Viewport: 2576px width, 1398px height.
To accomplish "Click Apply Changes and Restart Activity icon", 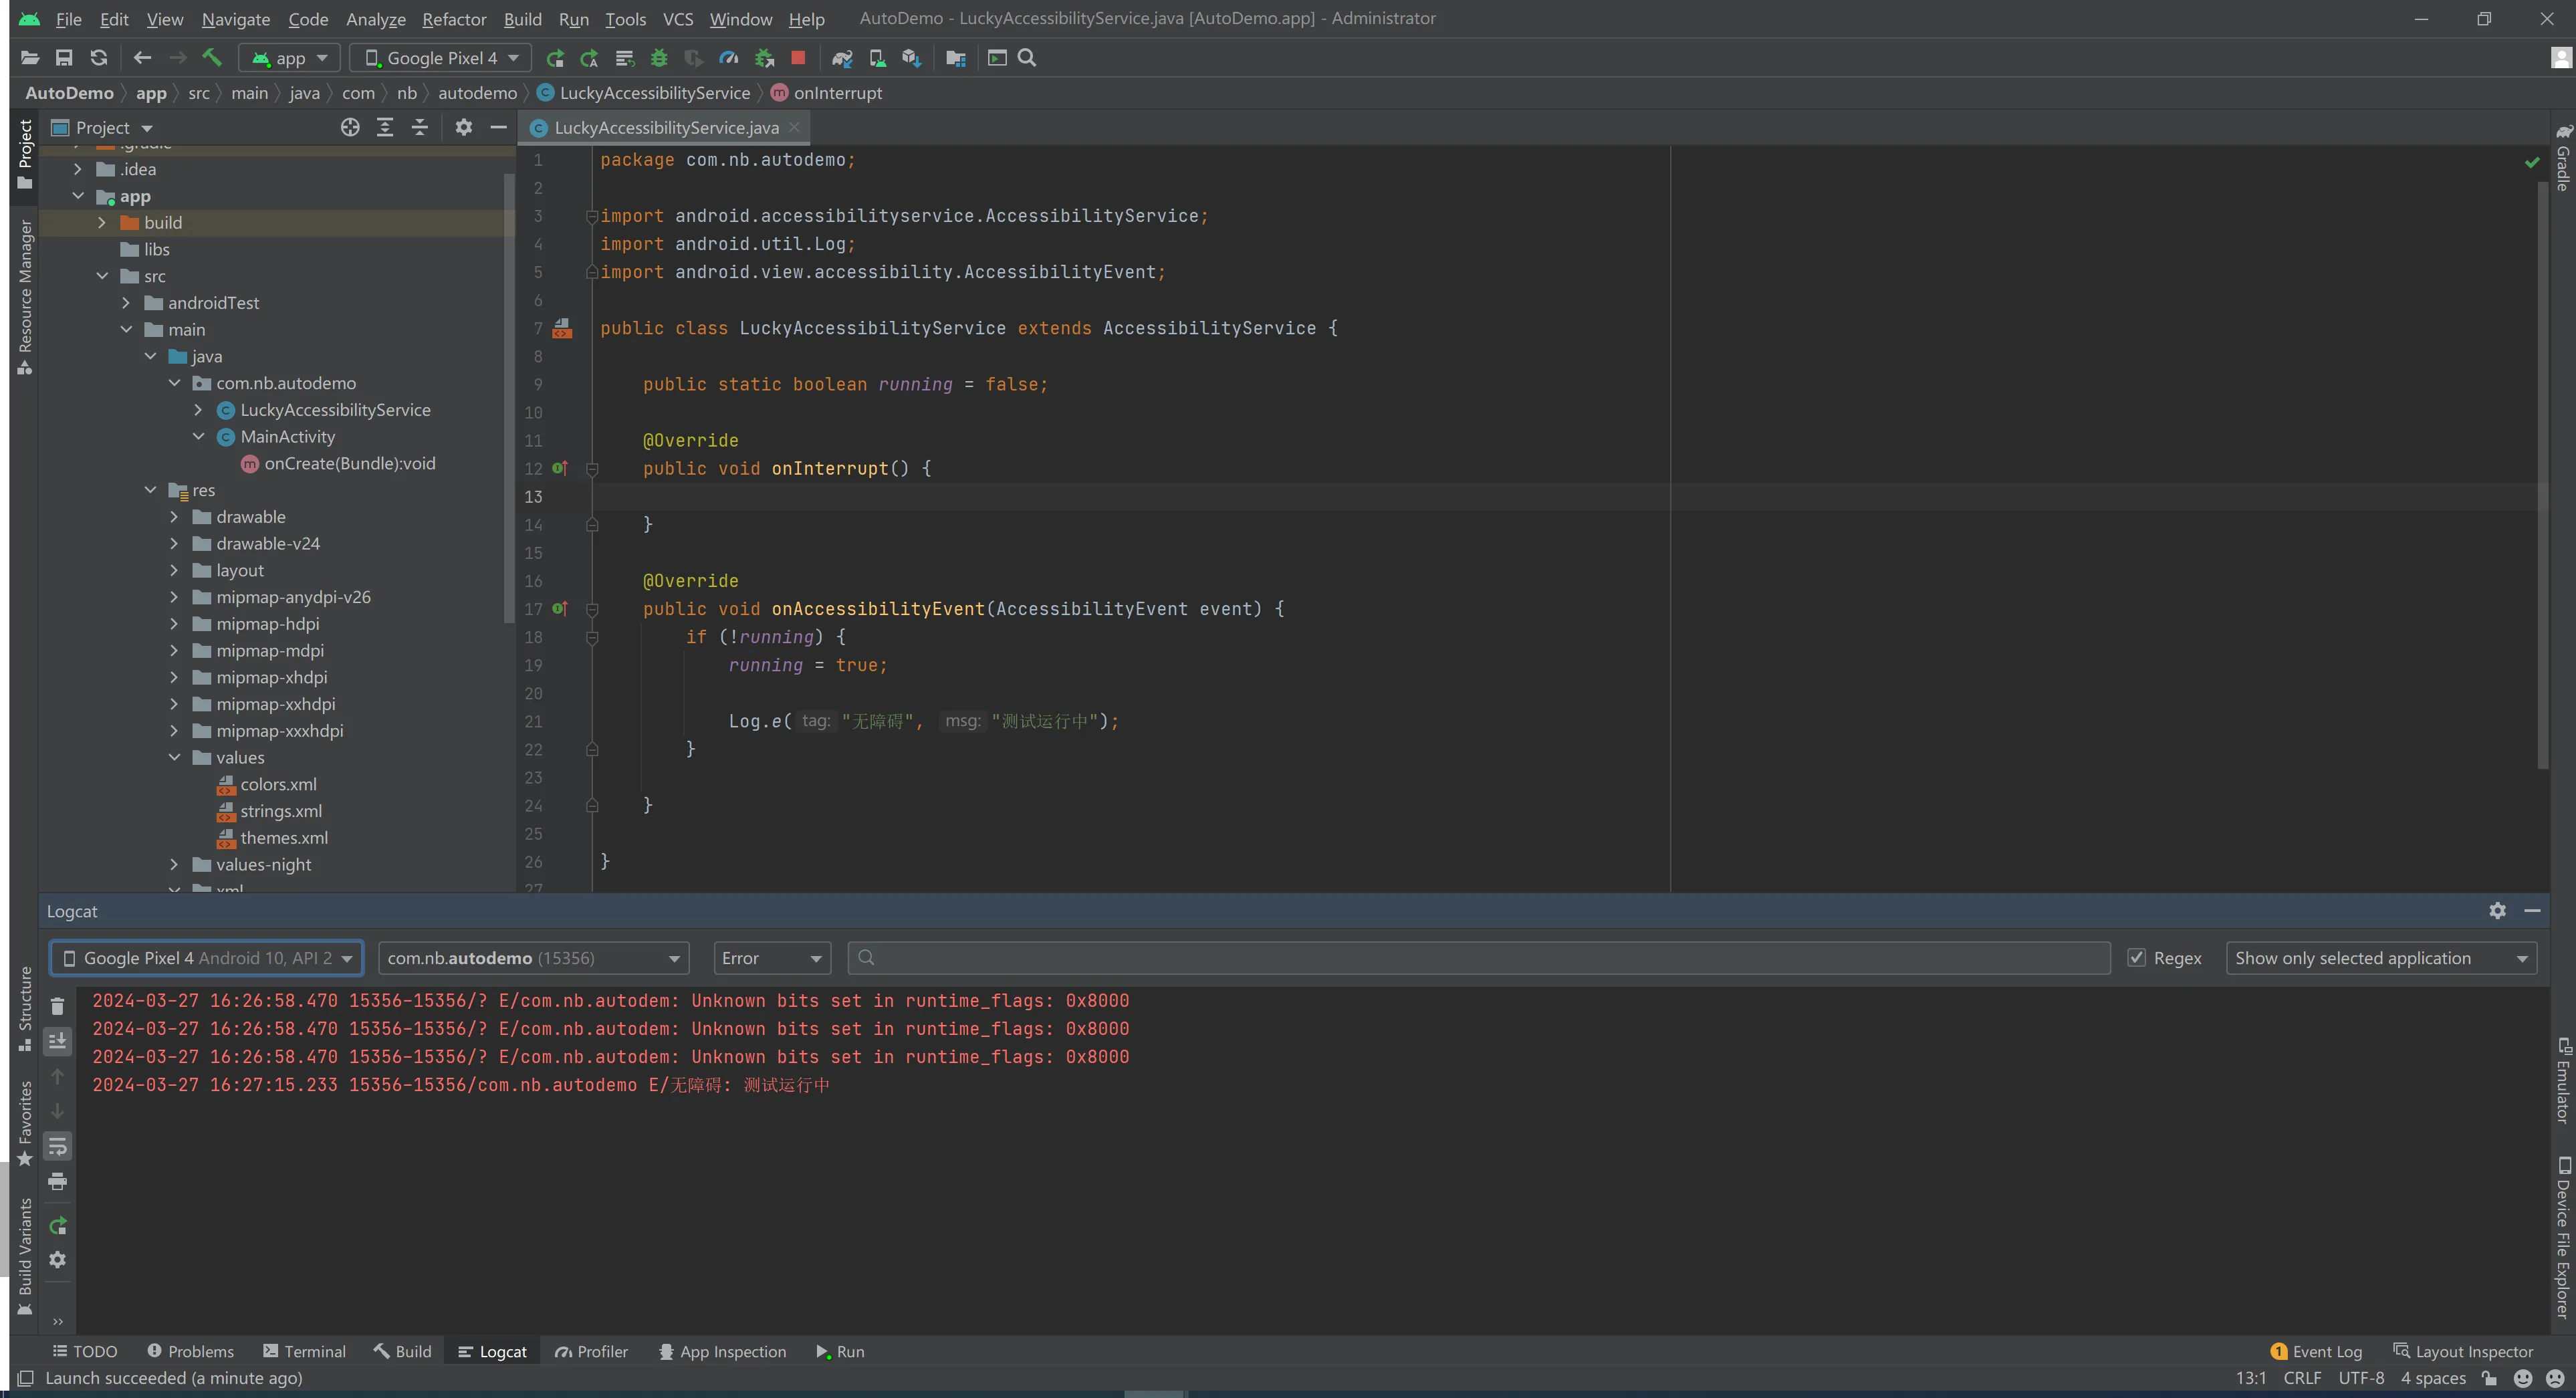I will pos(589,58).
